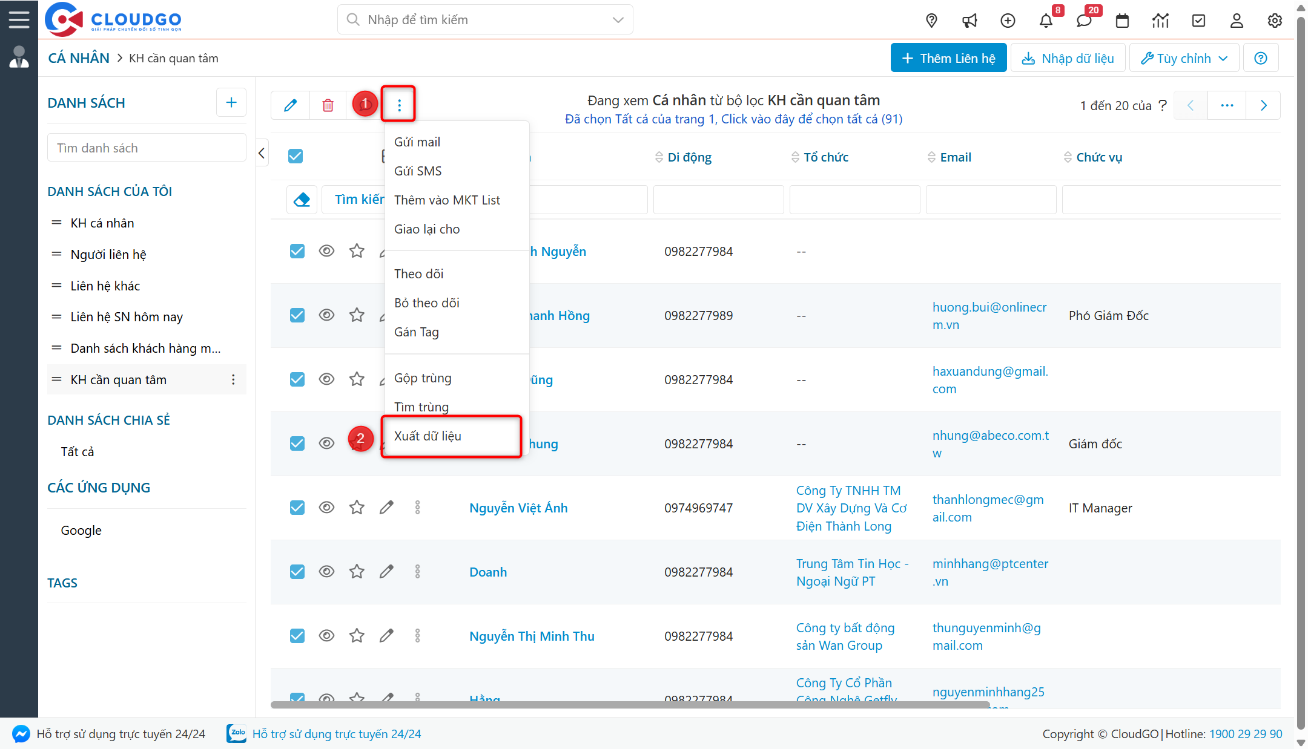
Task: Click the pencil mass-edit icon in toolbar
Action: [290, 105]
